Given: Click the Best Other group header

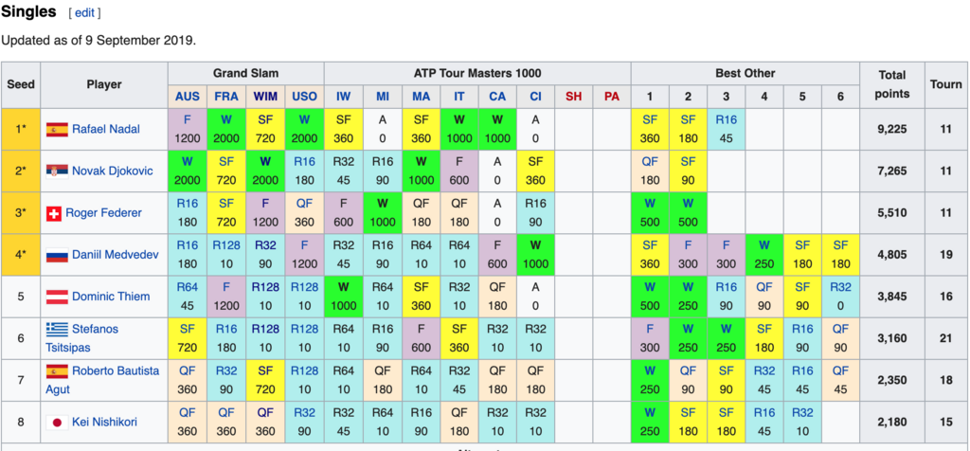Looking at the screenshot, I should tap(745, 73).
